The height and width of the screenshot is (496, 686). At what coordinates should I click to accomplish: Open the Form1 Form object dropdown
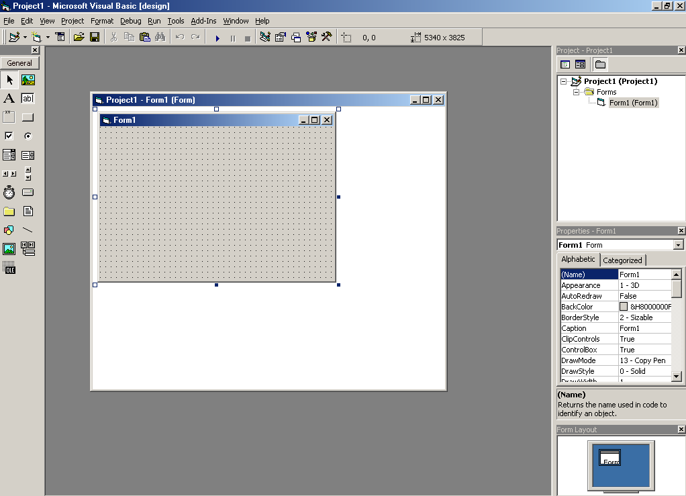tap(678, 245)
